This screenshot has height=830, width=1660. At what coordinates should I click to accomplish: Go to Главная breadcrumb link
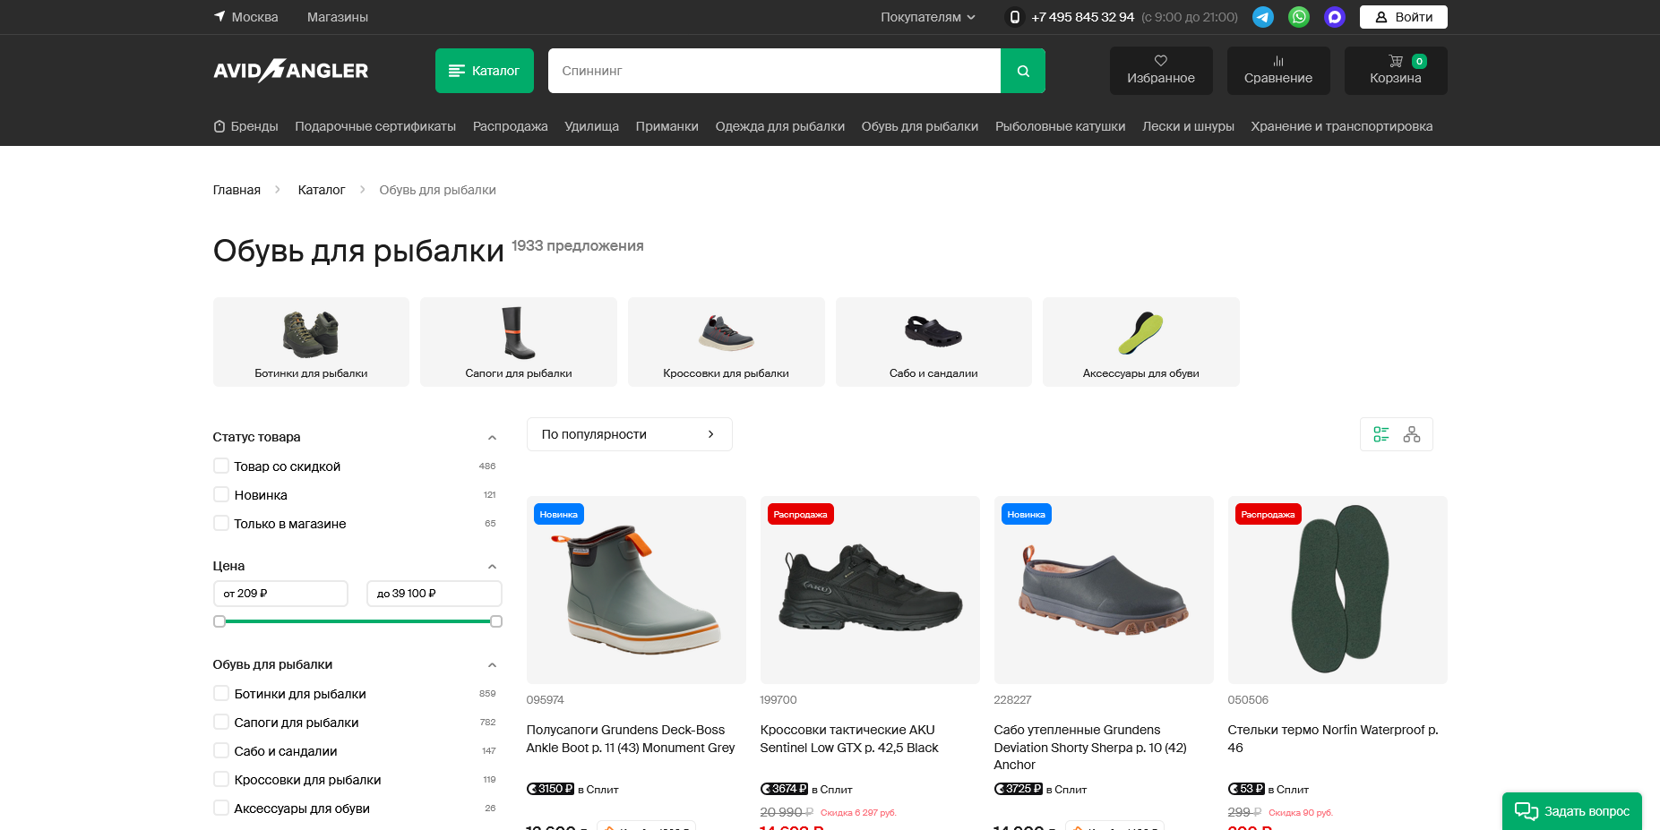[237, 190]
